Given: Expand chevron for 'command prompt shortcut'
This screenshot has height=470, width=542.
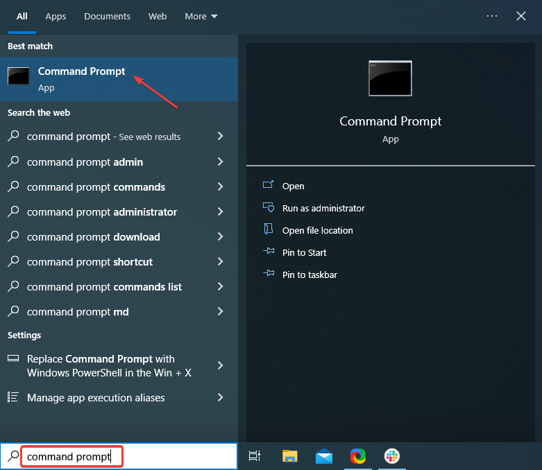Looking at the screenshot, I should pos(221,261).
